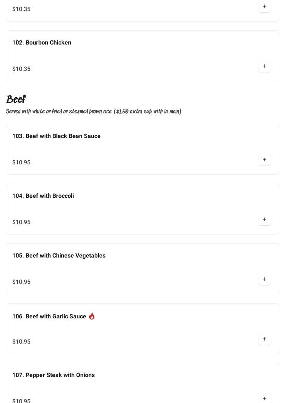Click the rice serving note under Beef

94,112
